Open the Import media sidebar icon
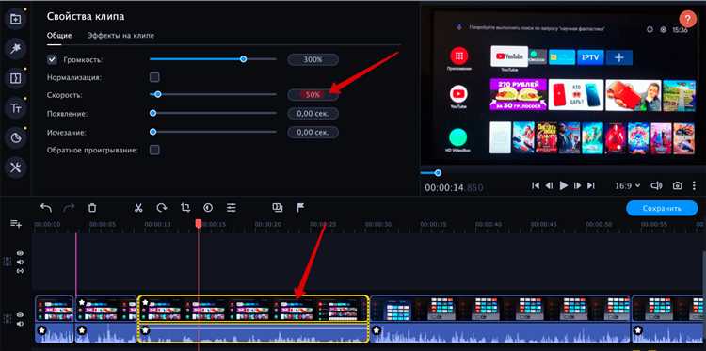The width and height of the screenshot is (706, 351). 16,19
